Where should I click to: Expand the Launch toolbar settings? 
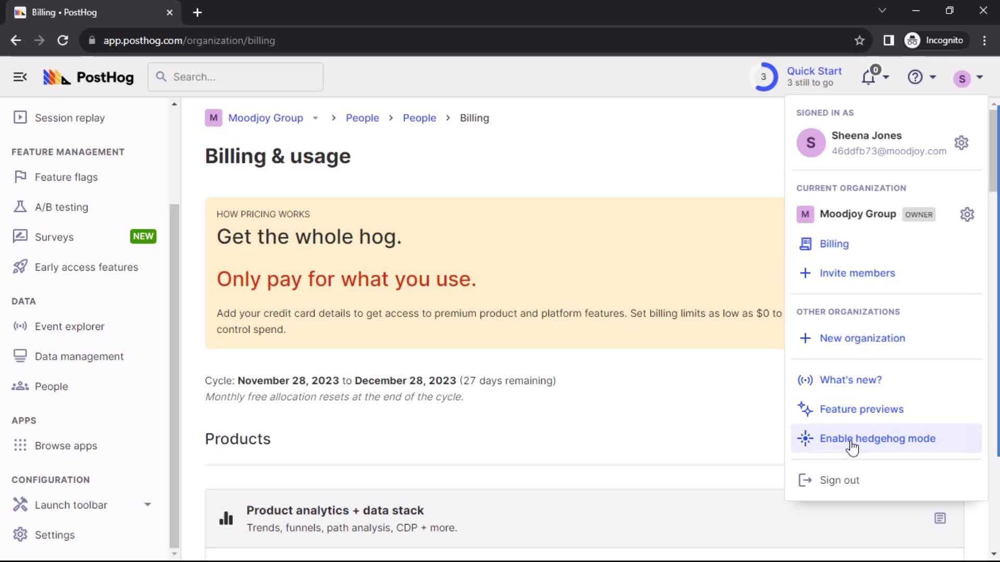tap(148, 504)
